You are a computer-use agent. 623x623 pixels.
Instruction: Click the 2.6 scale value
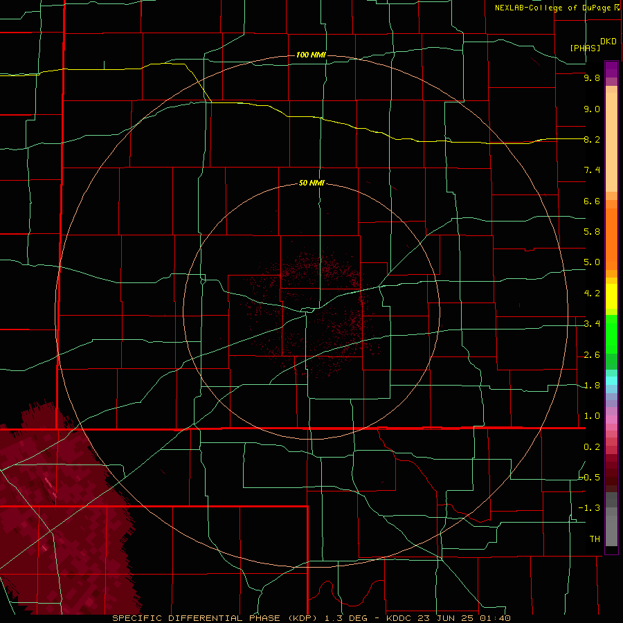coord(592,355)
